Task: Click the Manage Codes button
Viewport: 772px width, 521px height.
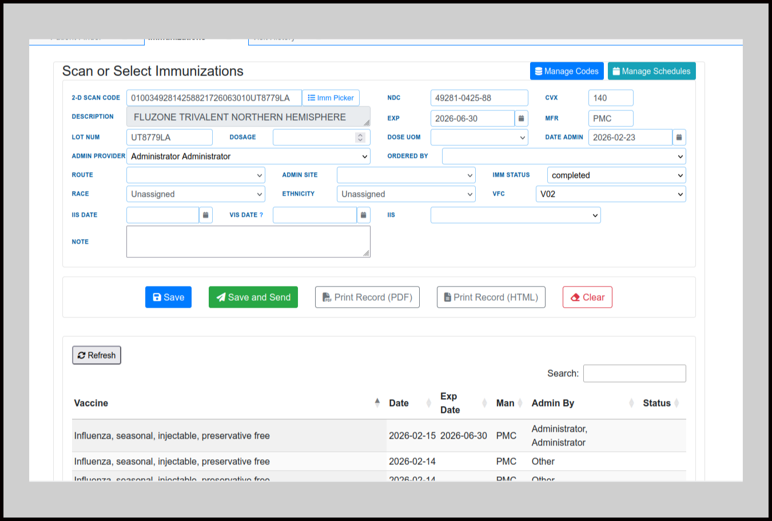Action: (x=566, y=71)
